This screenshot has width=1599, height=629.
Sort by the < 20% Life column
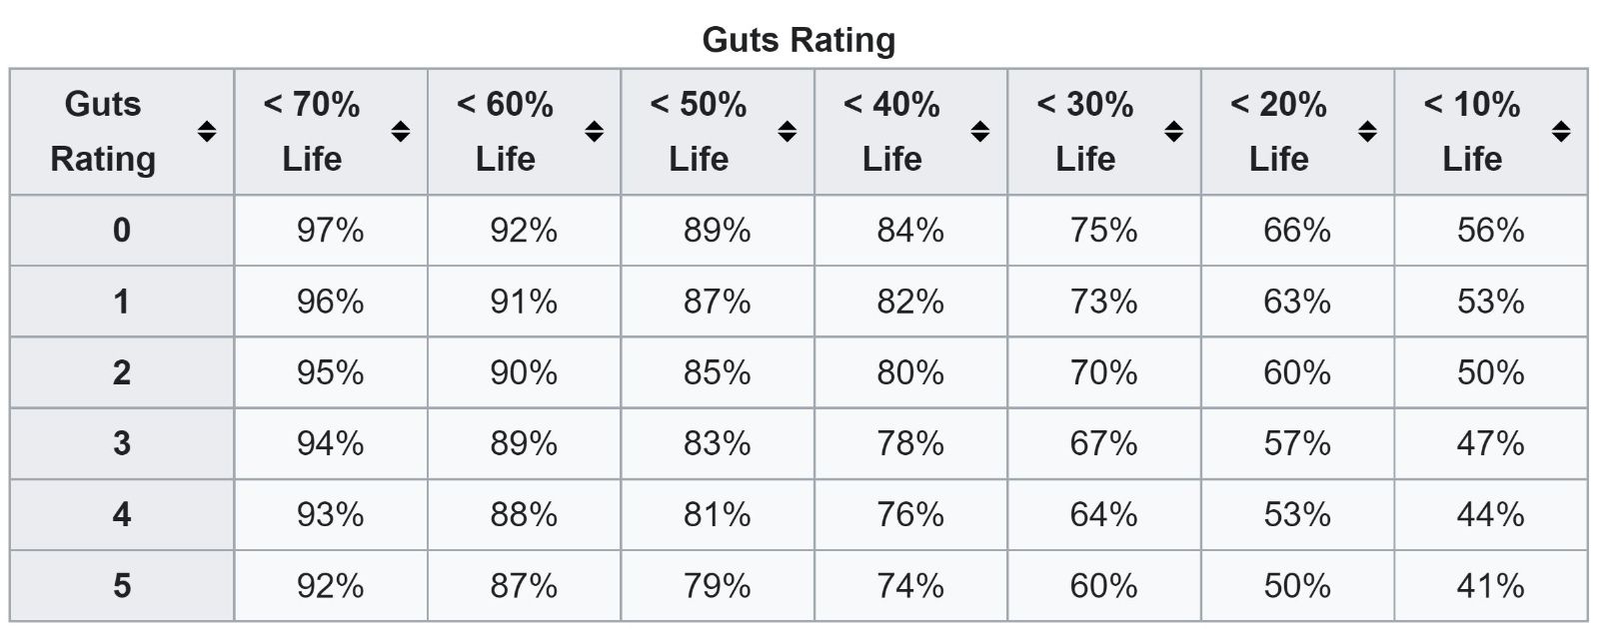(1367, 132)
